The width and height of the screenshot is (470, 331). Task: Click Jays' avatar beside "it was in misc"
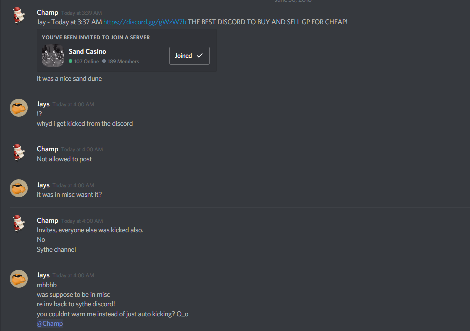(x=19, y=188)
